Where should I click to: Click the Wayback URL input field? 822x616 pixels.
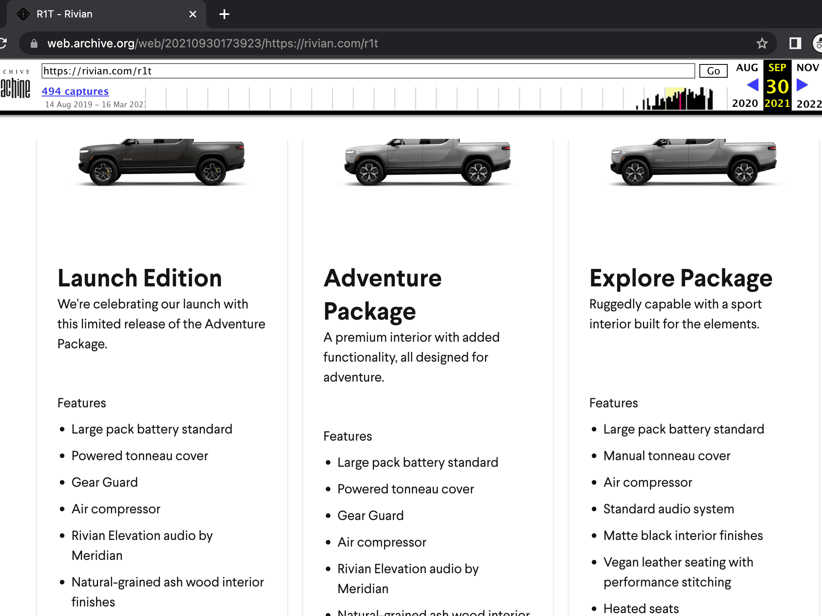pyautogui.click(x=368, y=71)
